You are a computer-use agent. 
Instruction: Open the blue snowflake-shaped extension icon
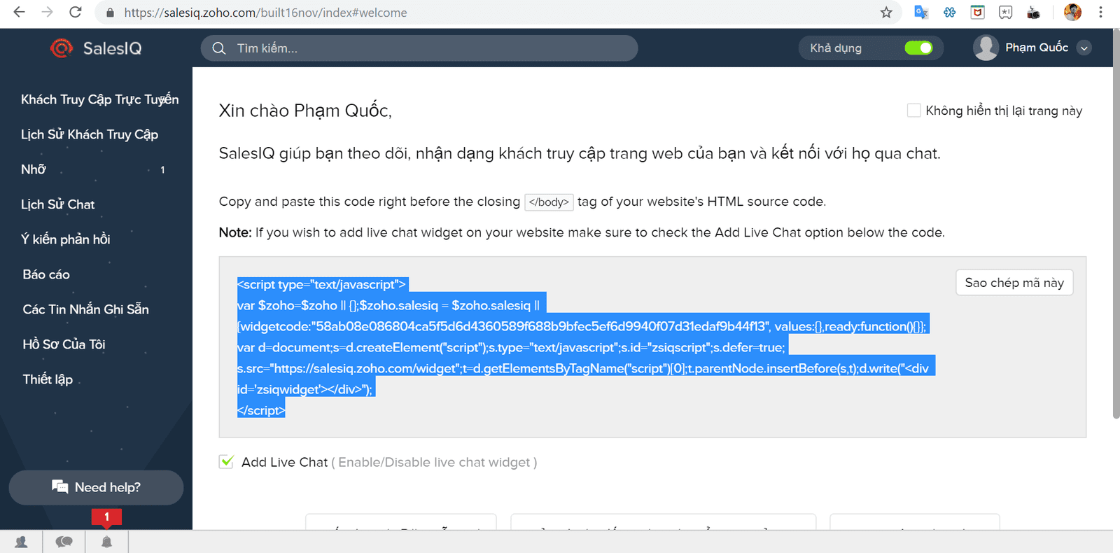pos(949,12)
